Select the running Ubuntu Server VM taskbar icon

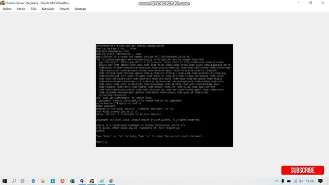(x=92, y=181)
